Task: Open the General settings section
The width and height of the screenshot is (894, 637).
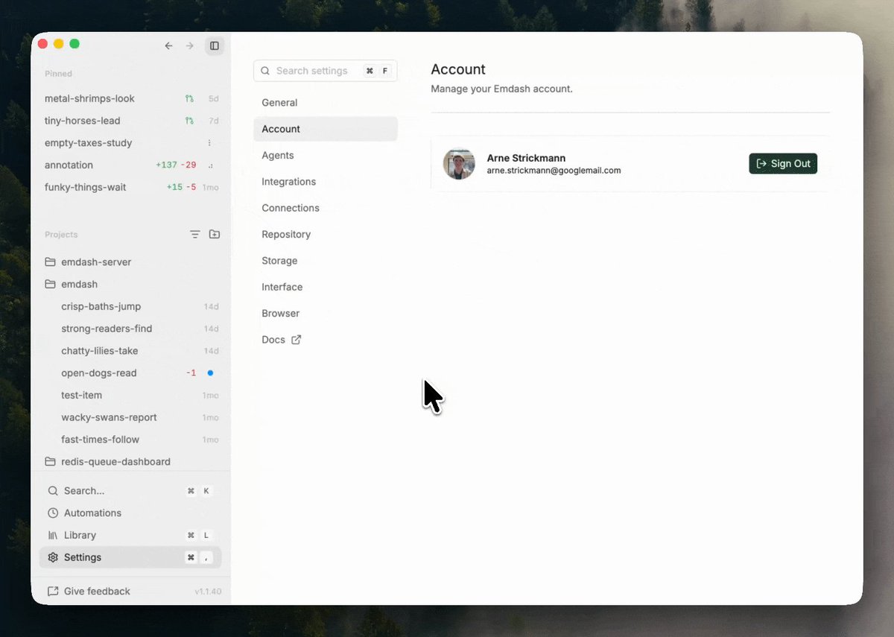Action: (x=326, y=103)
